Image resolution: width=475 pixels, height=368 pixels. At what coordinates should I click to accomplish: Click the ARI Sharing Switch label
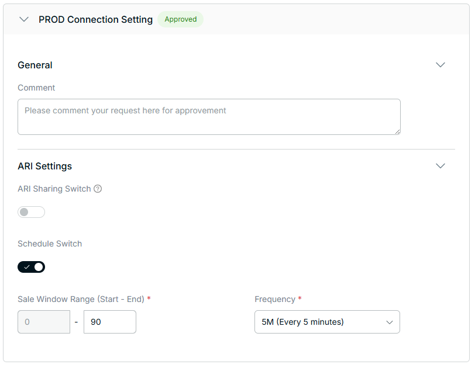(54, 189)
